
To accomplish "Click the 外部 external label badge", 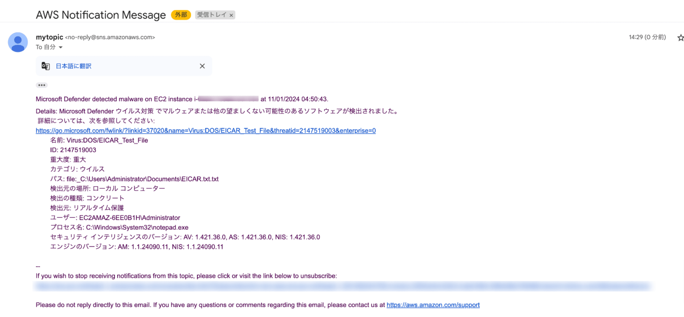I will [181, 15].
